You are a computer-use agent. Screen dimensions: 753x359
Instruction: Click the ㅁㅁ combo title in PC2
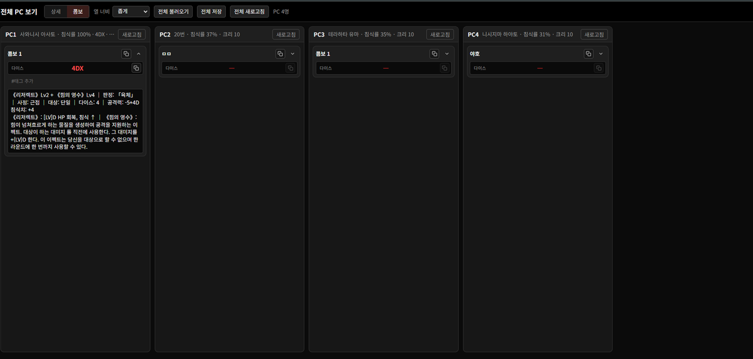pos(166,54)
